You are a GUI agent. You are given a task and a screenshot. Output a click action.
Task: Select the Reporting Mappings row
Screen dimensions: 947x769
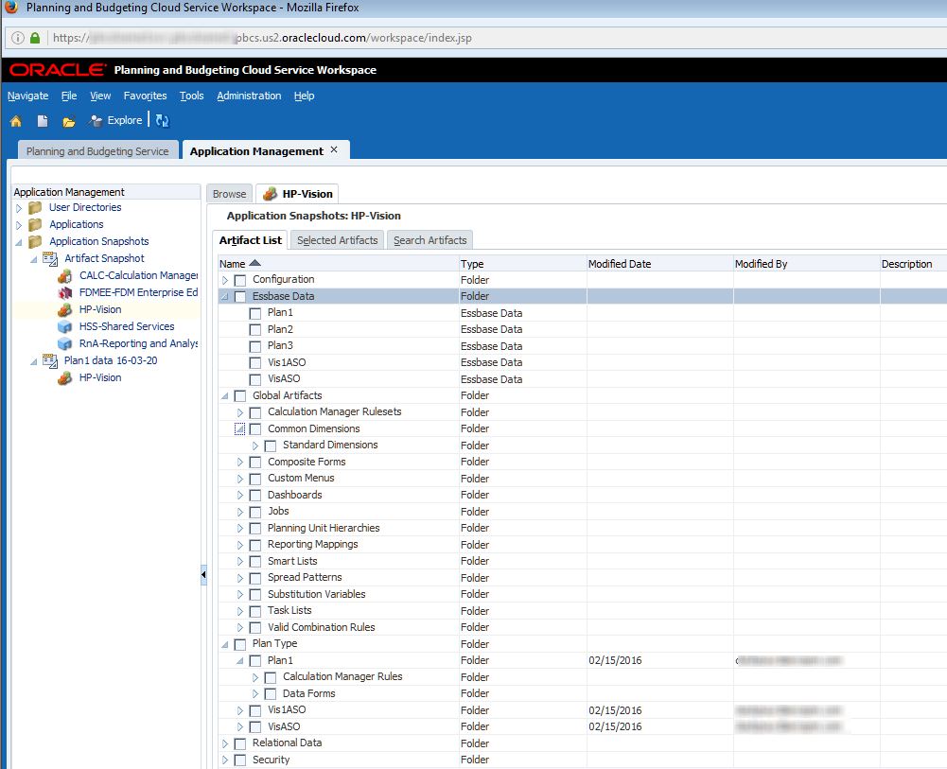pyautogui.click(x=582, y=545)
